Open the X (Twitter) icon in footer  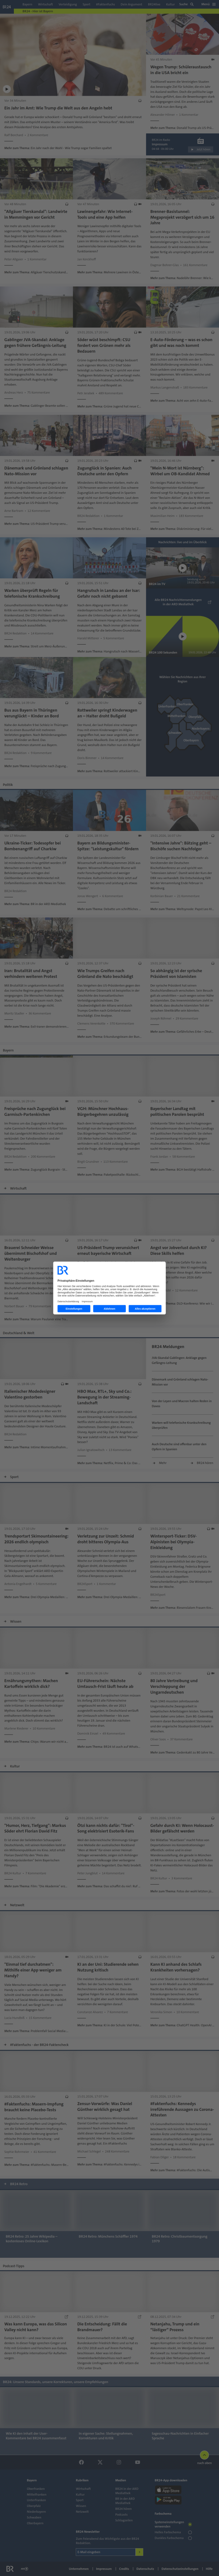100,2462
